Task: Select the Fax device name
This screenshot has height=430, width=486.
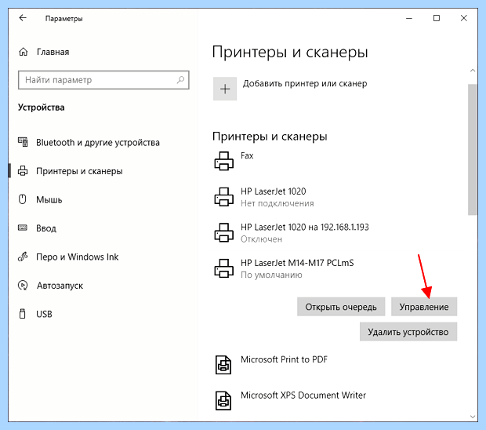Action: pyautogui.click(x=247, y=155)
